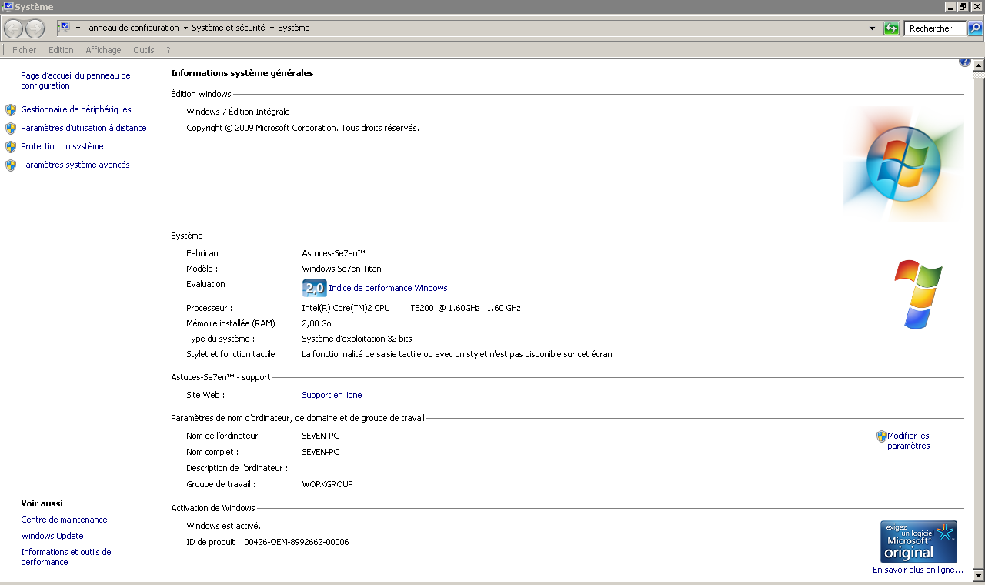The height and width of the screenshot is (585, 985).
Task: Click the installed RAM value 2,00 Go
Action: click(x=316, y=323)
